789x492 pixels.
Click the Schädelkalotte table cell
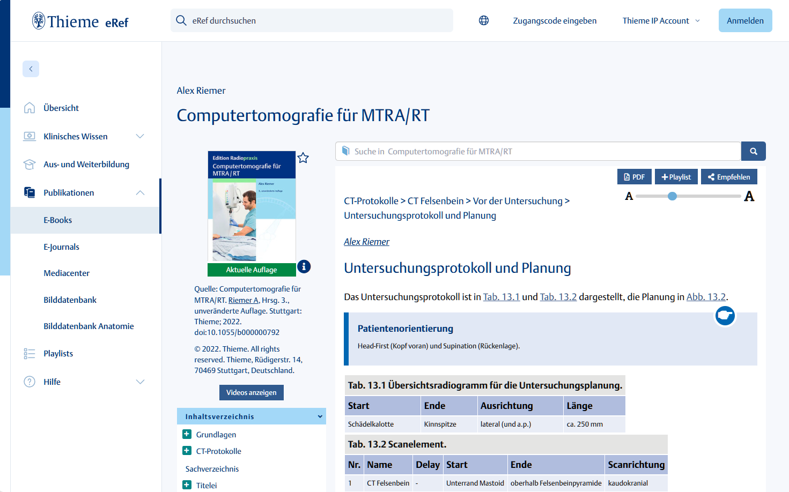pyautogui.click(x=382, y=424)
